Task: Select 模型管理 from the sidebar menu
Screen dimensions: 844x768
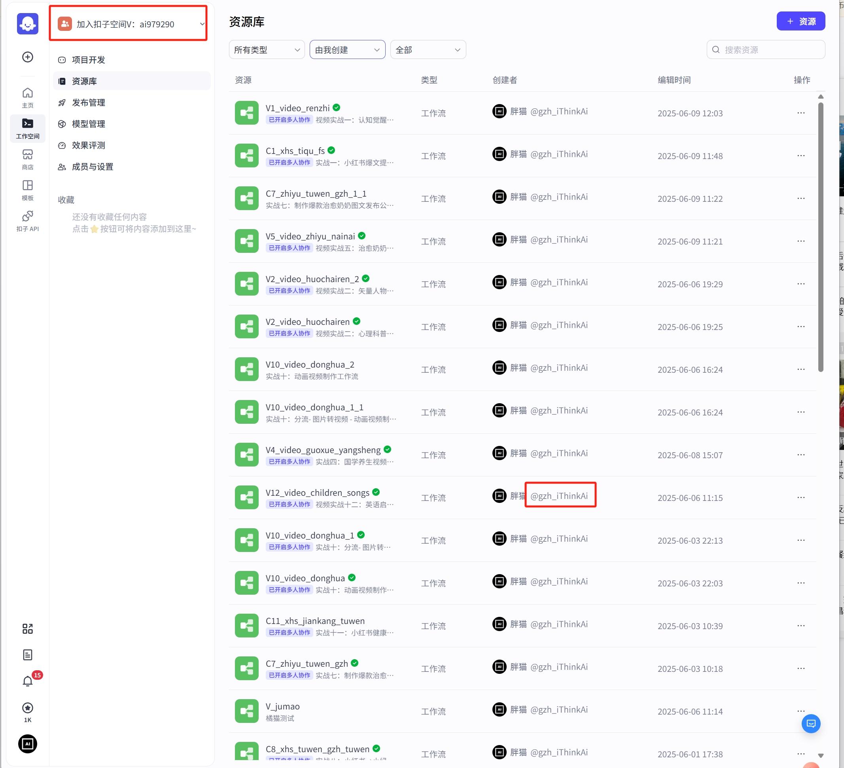Action: 88,124
